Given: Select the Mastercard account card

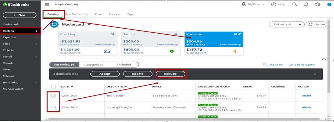Looking at the screenshot, I should click(214, 44).
